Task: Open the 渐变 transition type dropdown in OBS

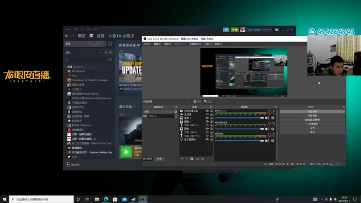Action: [157, 111]
